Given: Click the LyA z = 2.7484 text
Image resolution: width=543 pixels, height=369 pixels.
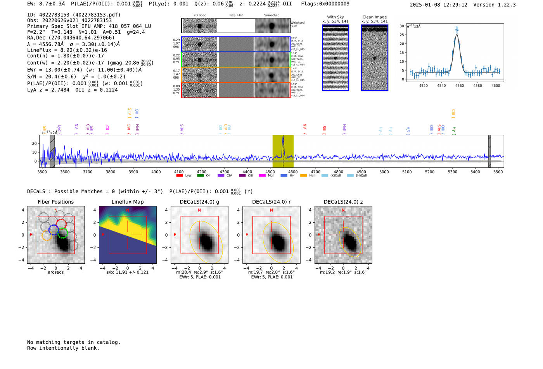Looking at the screenshot, I should pos(48,90).
